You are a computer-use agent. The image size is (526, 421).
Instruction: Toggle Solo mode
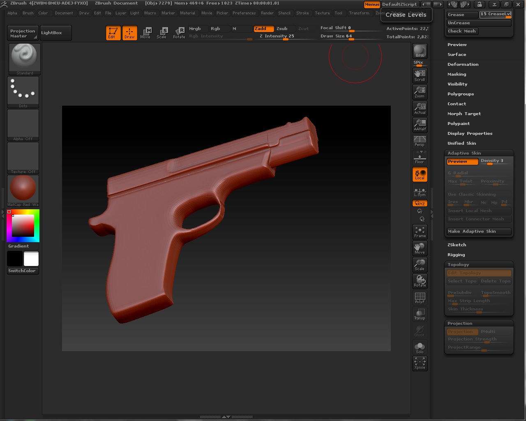click(x=420, y=347)
